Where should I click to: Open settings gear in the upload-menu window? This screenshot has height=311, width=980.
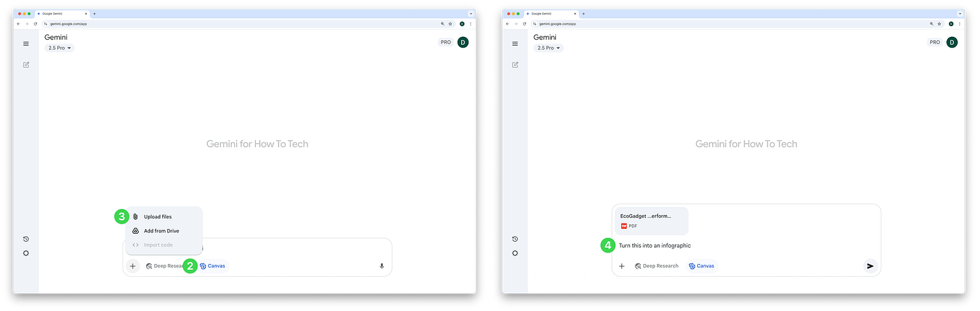pyautogui.click(x=26, y=253)
